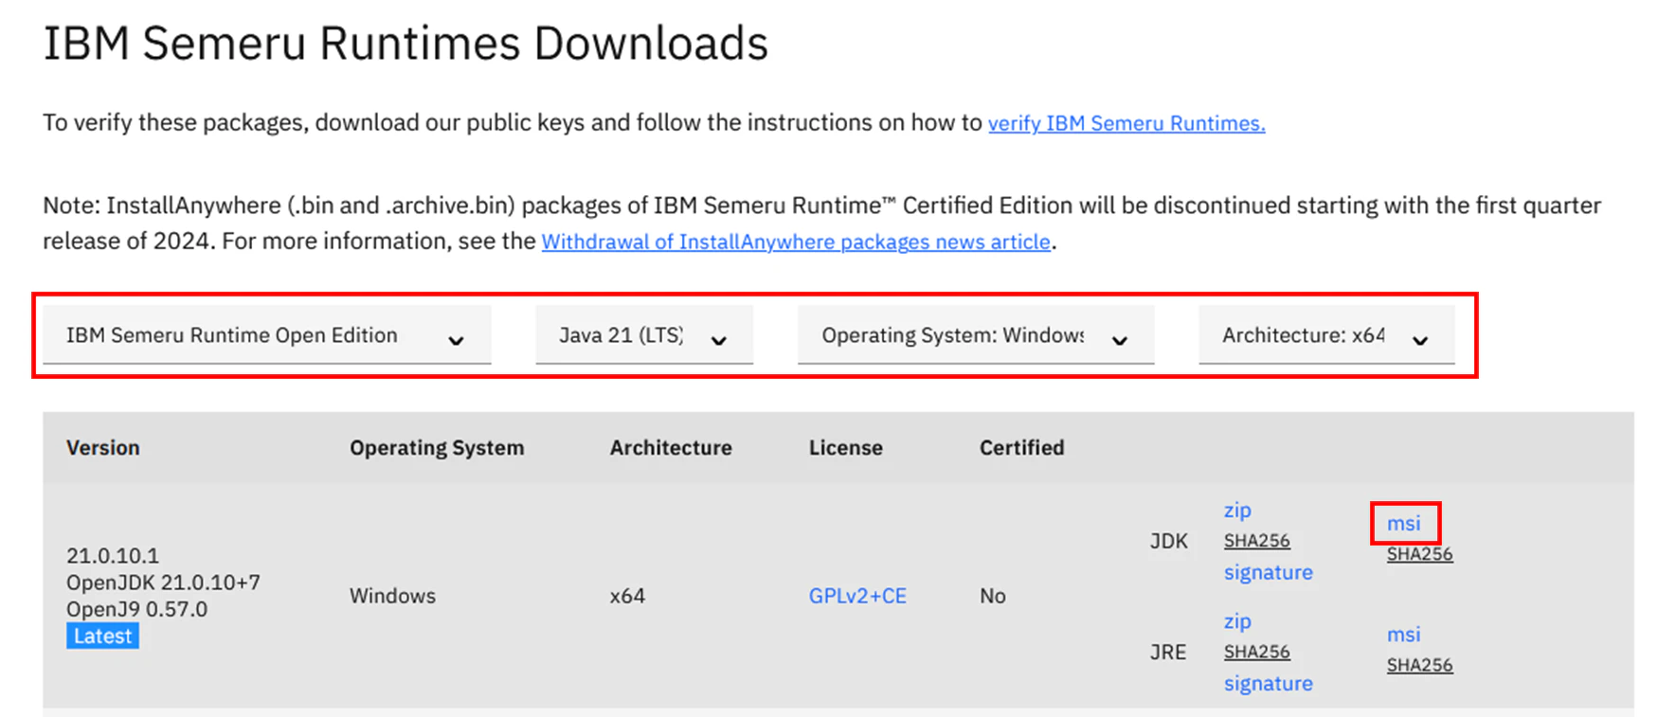The image size is (1658, 717).
Task: Open Withdrawal of InstallAnywhere packages news article
Action: coord(796,242)
